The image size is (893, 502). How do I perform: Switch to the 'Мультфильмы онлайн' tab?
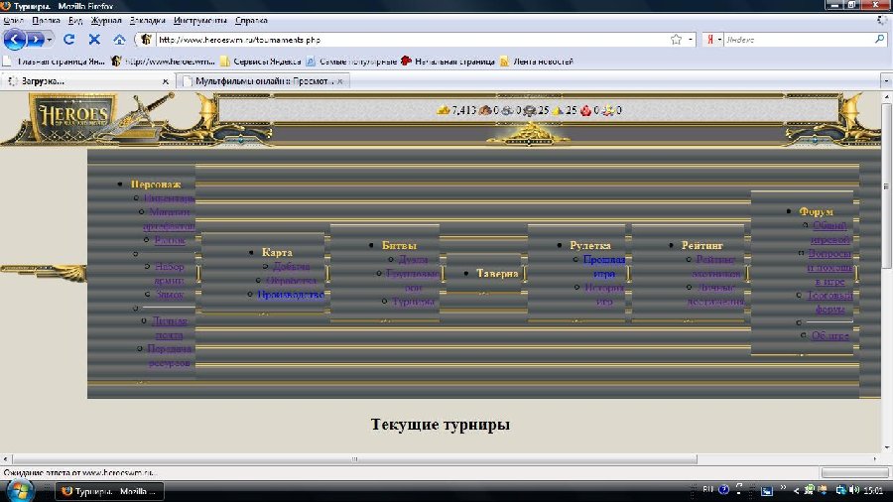click(x=263, y=81)
